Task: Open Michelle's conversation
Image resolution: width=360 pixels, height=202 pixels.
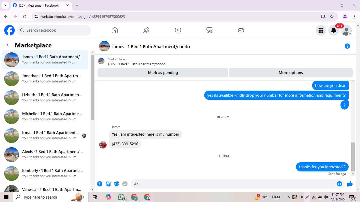Action: pos(45,117)
